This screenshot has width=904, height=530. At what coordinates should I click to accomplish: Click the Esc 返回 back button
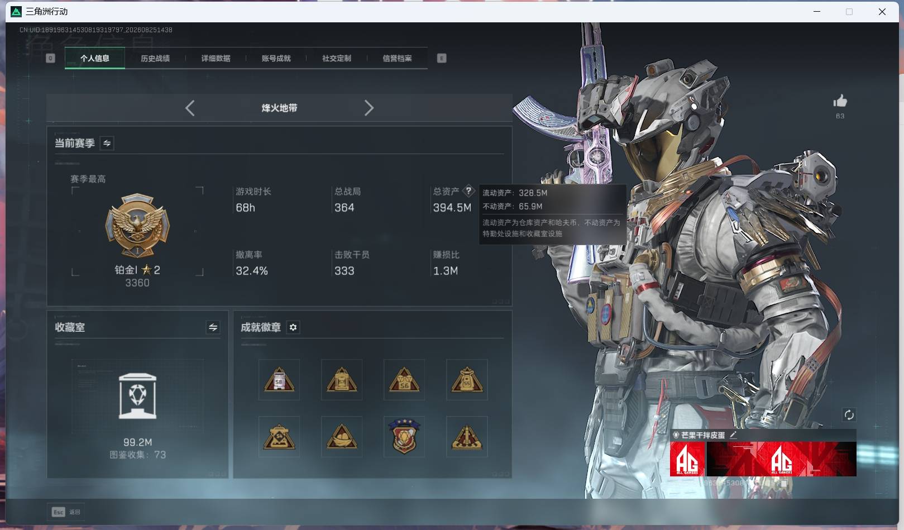point(66,512)
